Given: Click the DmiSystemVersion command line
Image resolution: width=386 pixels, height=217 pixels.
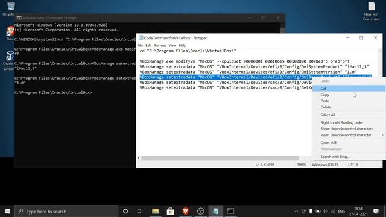Looking at the screenshot, I should tap(248, 72).
